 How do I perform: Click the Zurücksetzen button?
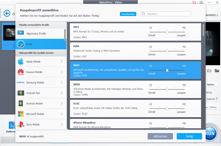tap(128, 14)
